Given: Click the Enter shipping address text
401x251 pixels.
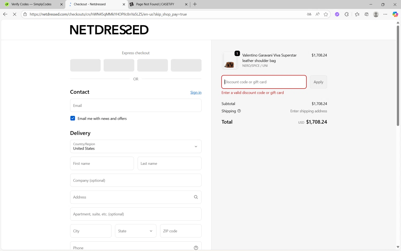Looking at the screenshot, I should click(x=309, y=111).
